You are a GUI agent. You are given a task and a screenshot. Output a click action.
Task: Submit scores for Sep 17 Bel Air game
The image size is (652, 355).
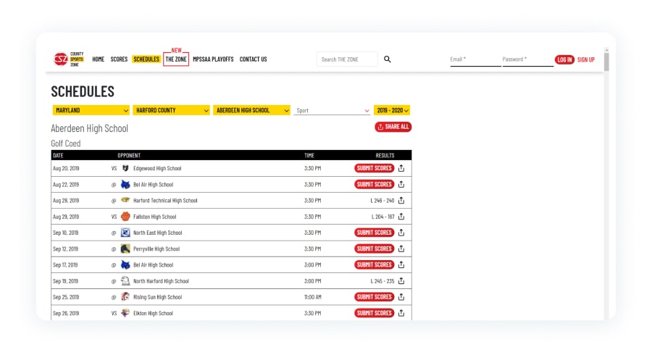[375, 264]
